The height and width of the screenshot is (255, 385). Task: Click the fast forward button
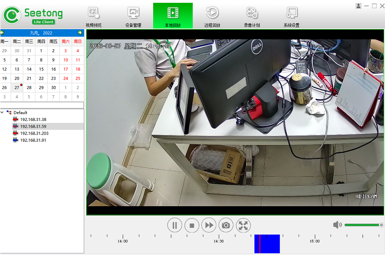[x=209, y=225]
